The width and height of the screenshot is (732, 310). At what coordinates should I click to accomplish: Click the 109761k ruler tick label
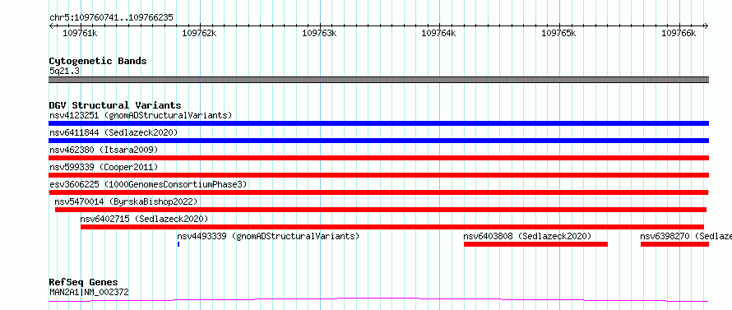point(80,33)
